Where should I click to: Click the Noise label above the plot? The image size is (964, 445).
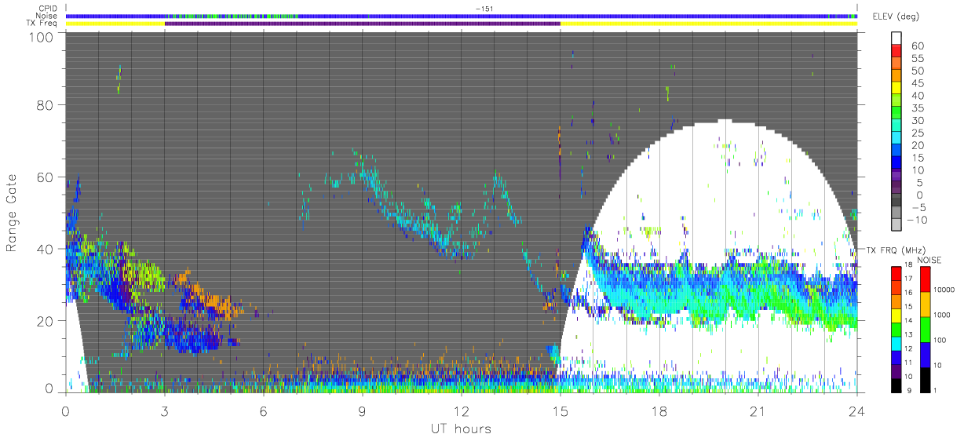48,16
